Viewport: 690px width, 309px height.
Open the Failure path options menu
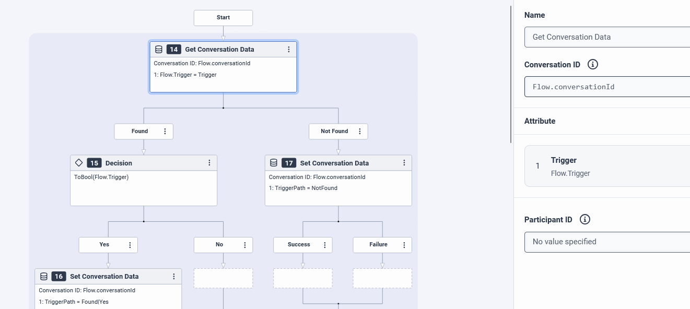pyautogui.click(x=404, y=245)
